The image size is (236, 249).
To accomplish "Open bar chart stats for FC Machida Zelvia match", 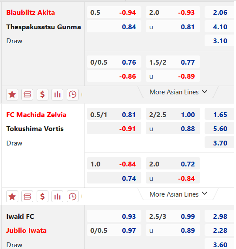I will [58, 197].
